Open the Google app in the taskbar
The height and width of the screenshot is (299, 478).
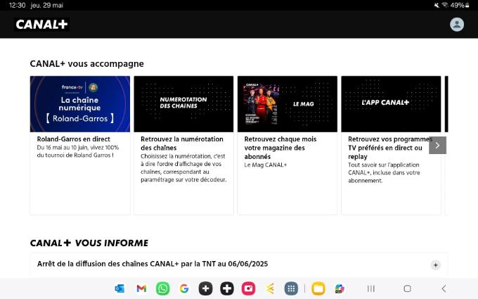(x=184, y=288)
